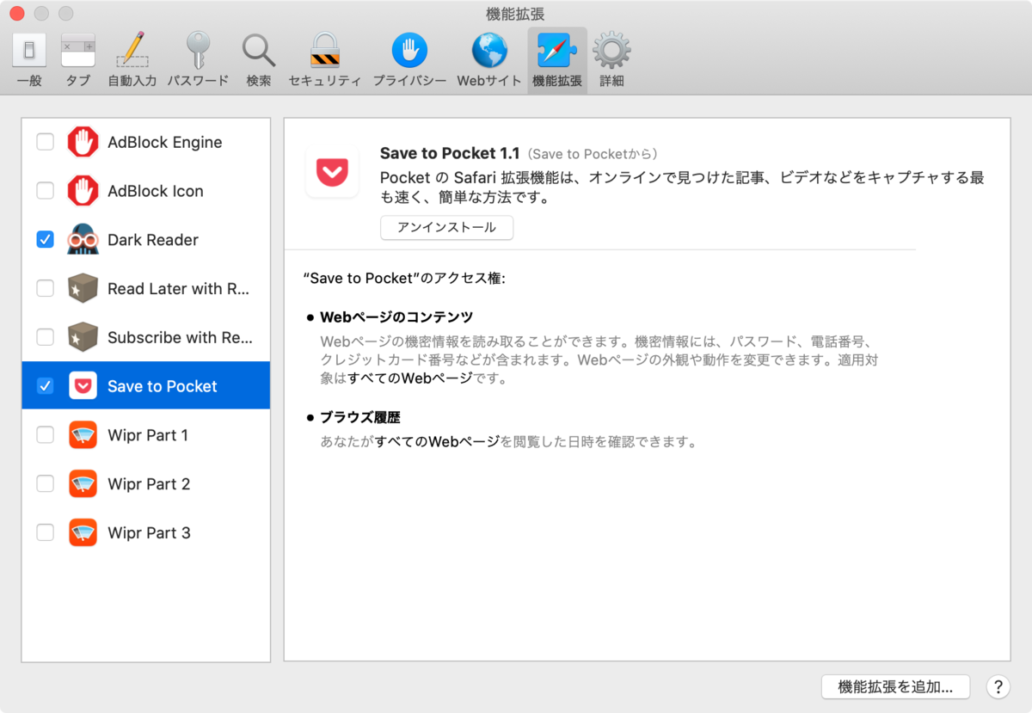Open the Webサイト globe pane
Viewport: 1032px width, 713px height.
tap(489, 60)
